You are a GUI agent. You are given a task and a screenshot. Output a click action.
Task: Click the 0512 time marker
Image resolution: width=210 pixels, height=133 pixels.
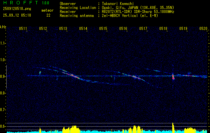point(43,29)
